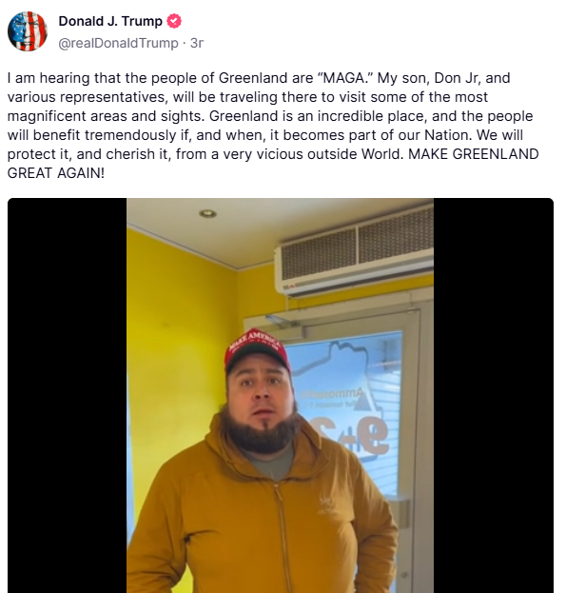Click the right black letterbox of video
Screen dimensions: 566x593
tap(494, 395)
